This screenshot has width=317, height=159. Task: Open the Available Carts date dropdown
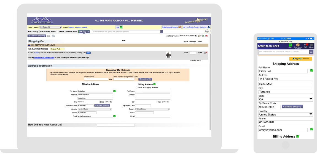(188, 36)
